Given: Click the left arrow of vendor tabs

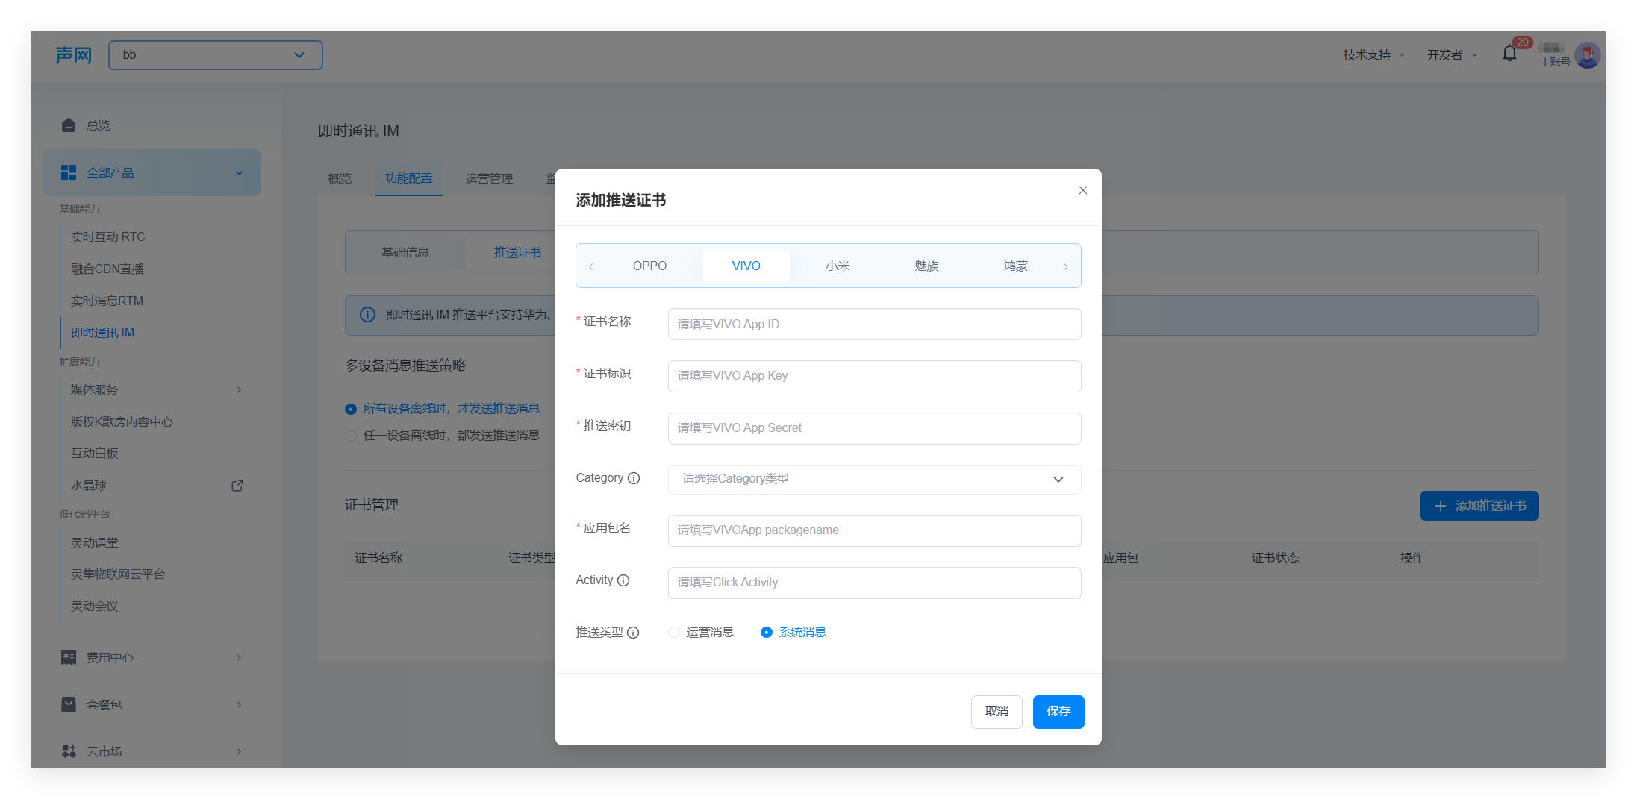Looking at the screenshot, I should [591, 266].
